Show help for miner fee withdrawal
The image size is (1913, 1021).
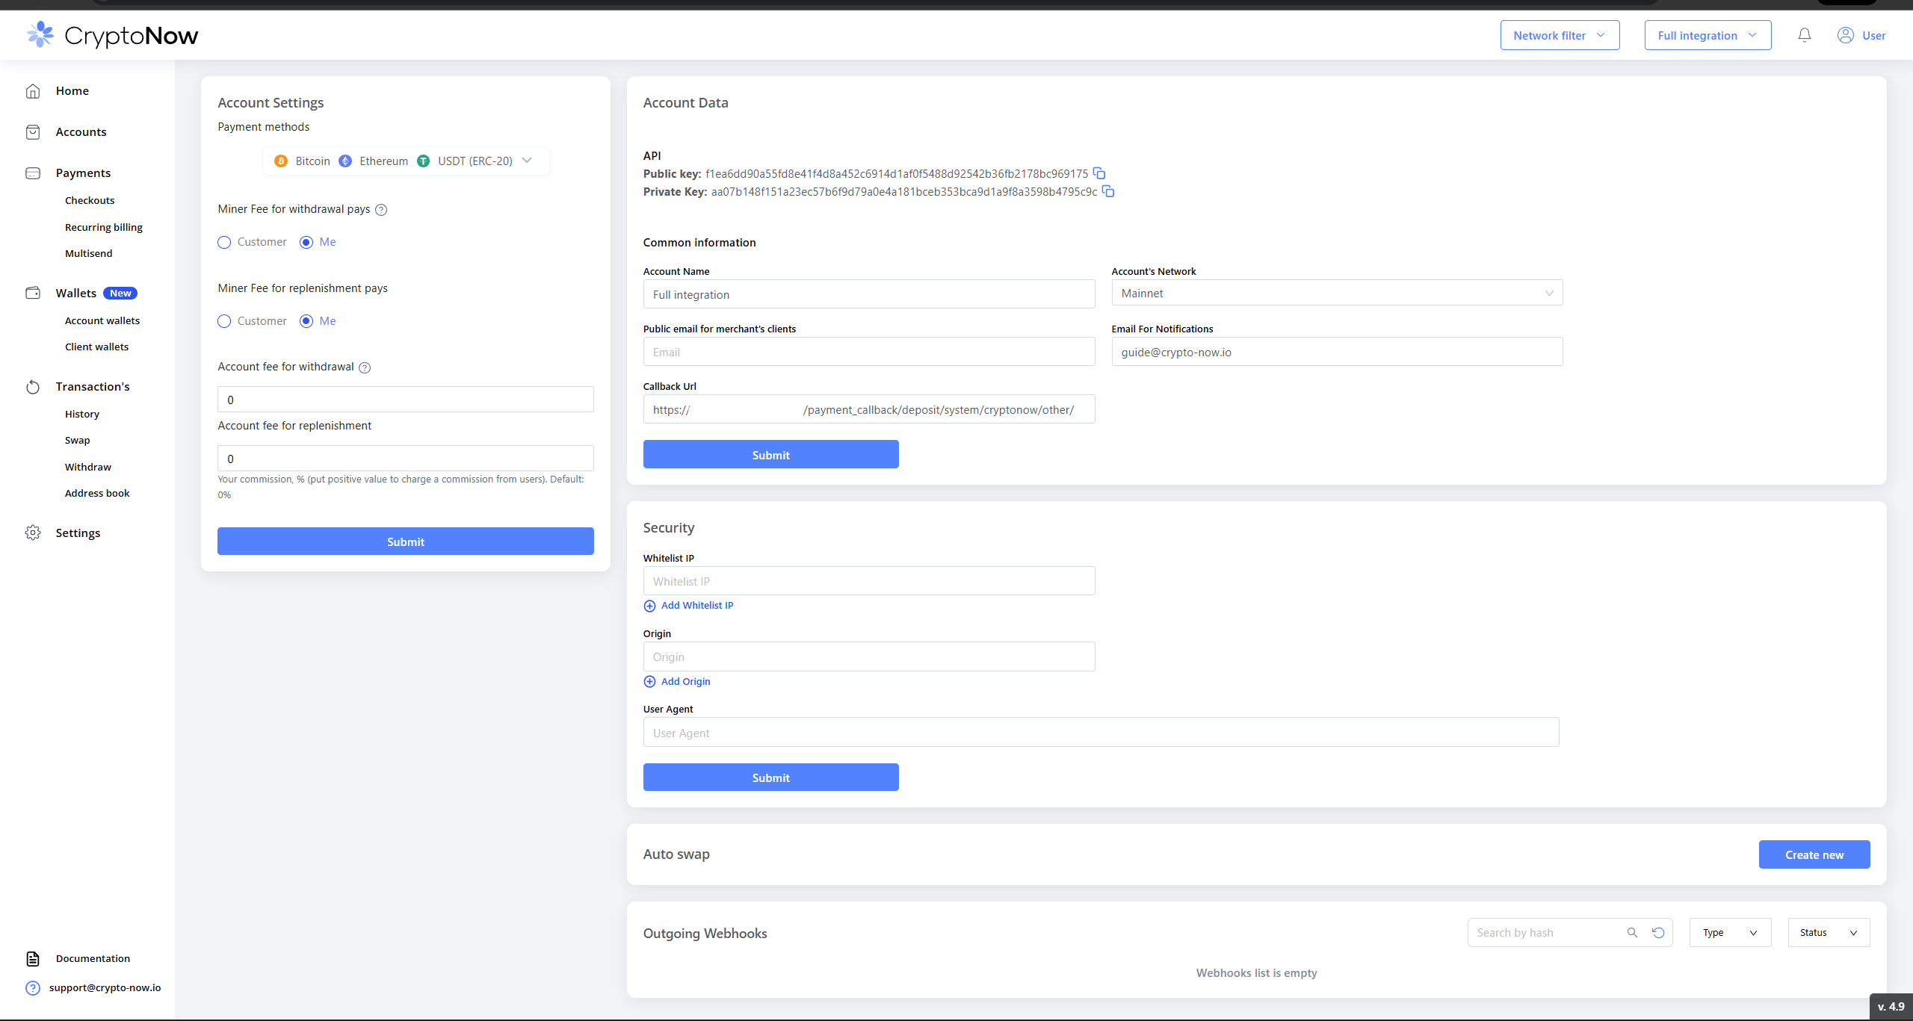[381, 210]
